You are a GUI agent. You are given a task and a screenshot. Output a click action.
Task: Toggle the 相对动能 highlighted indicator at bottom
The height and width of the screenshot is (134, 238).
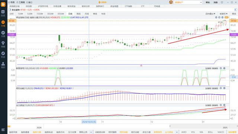click(123, 132)
